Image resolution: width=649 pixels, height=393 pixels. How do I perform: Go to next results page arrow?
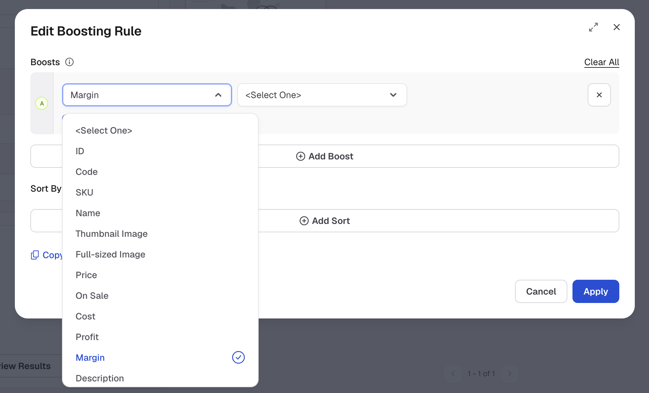tap(510, 374)
